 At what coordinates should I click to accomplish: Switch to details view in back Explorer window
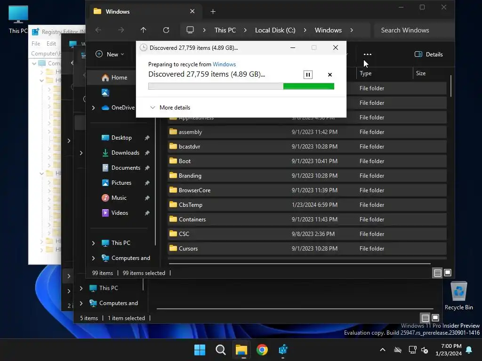(x=425, y=318)
